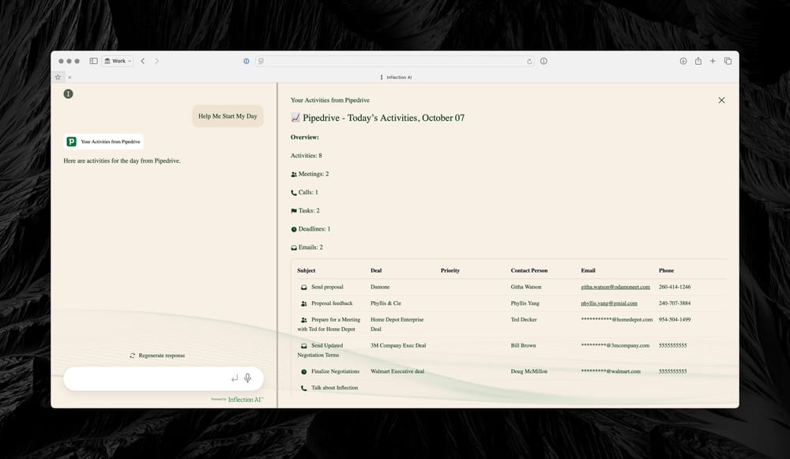
Task: Click the back navigation chevron
Action: 141,61
